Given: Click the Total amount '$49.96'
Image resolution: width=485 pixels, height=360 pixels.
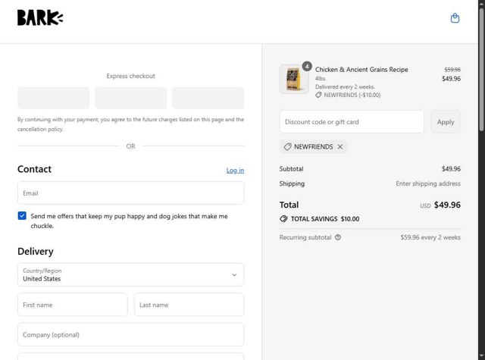Looking at the screenshot, I should coord(447,205).
